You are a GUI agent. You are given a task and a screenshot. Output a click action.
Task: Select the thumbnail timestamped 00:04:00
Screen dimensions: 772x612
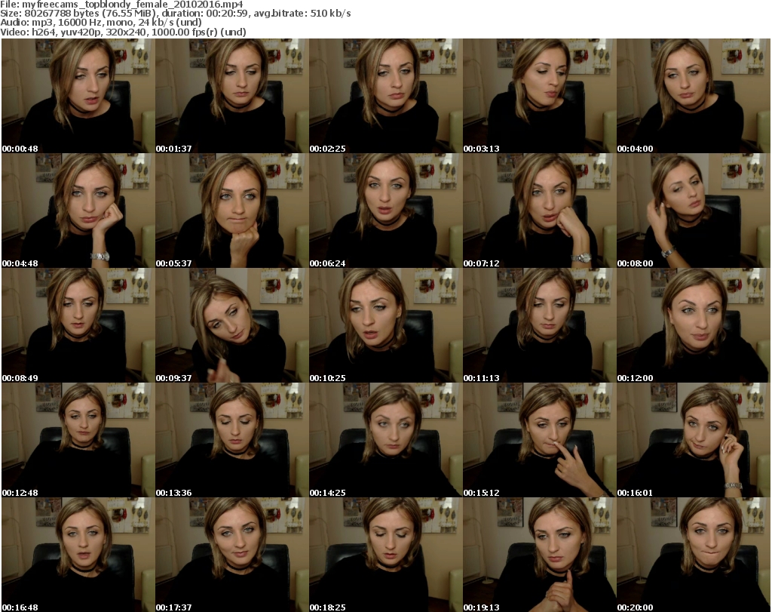click(694, 96)
